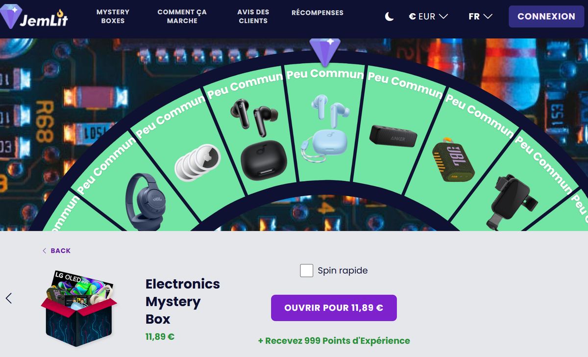Open the EUR currency dropdown
Screen dimensions: 588x357
coord(429,17)
